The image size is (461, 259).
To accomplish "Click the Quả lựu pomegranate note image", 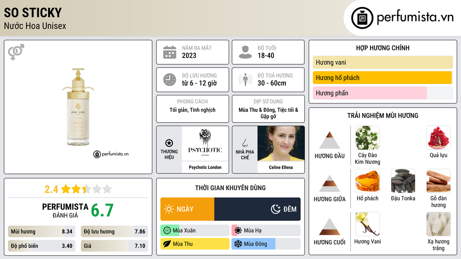I will click(x=438, y=138).
